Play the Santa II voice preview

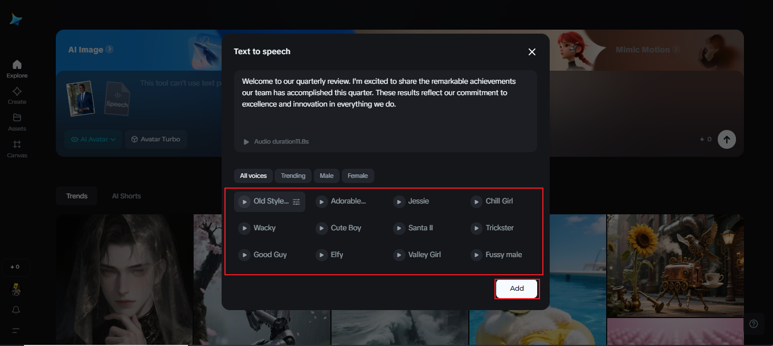click(399, 229)
